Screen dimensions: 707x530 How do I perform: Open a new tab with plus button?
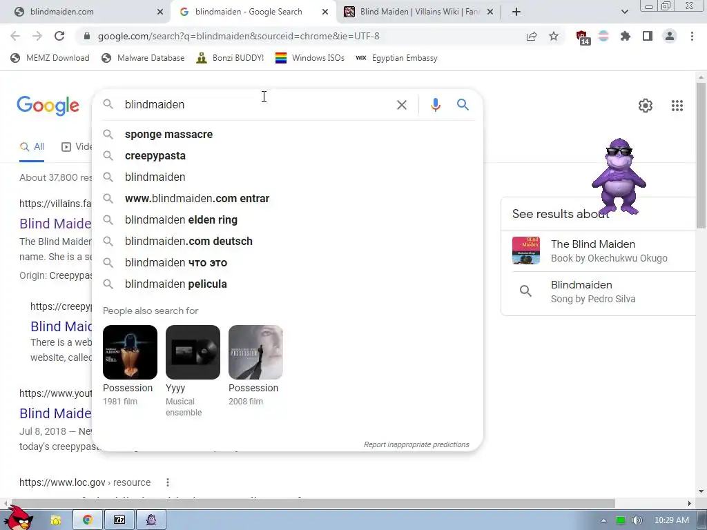coord(516,12)
